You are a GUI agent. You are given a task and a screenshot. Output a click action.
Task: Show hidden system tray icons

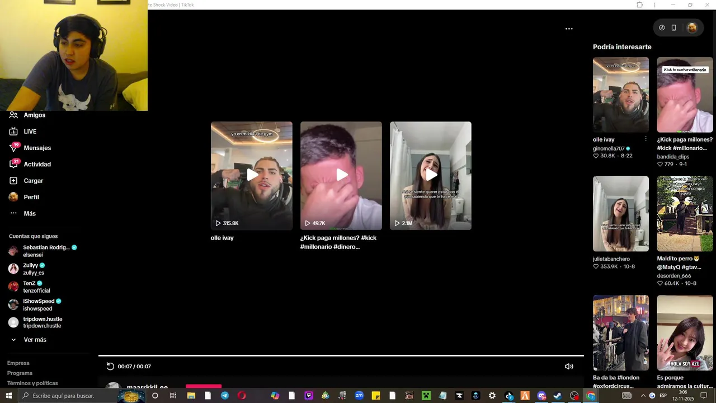[643, 396]
